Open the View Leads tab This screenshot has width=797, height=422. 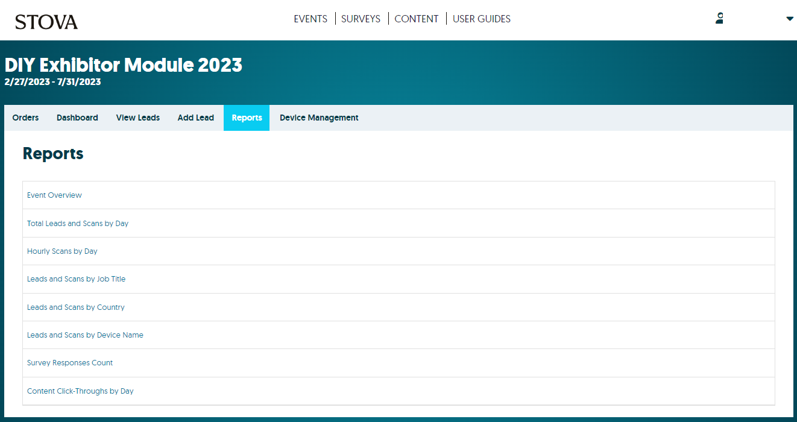(137, 118)
